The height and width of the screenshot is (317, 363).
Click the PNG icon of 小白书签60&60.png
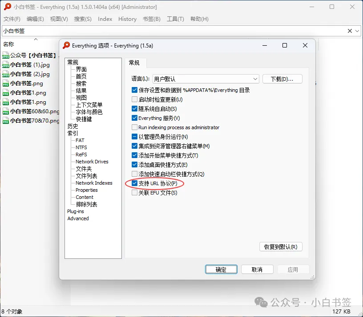coord(6,111)
